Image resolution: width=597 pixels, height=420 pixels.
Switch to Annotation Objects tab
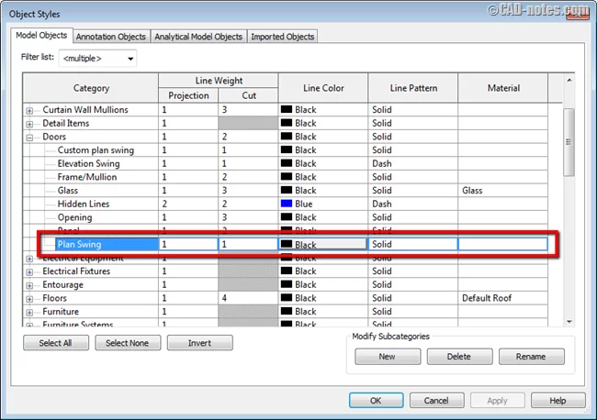(x=110, y=37)
